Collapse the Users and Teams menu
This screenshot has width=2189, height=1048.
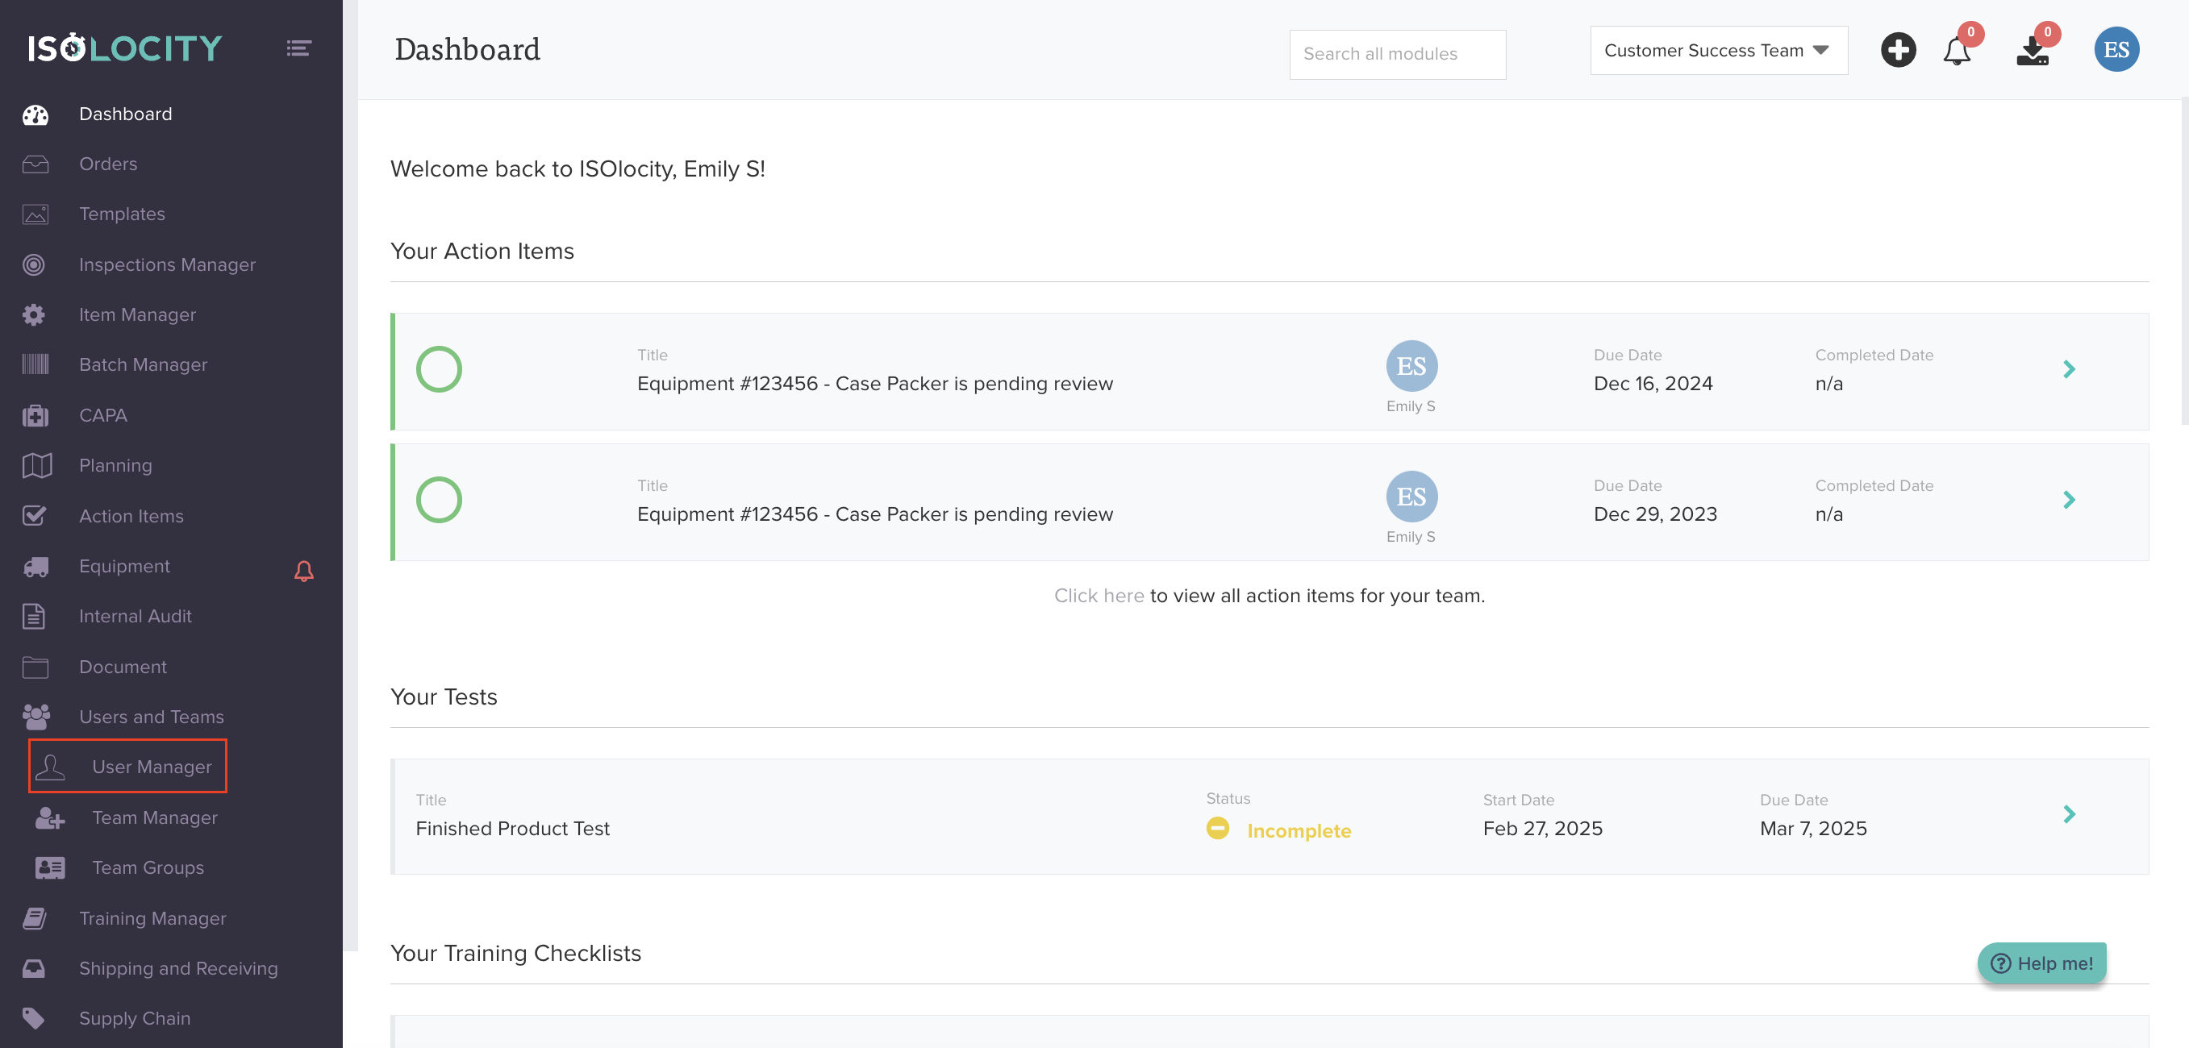pos(150,717)
